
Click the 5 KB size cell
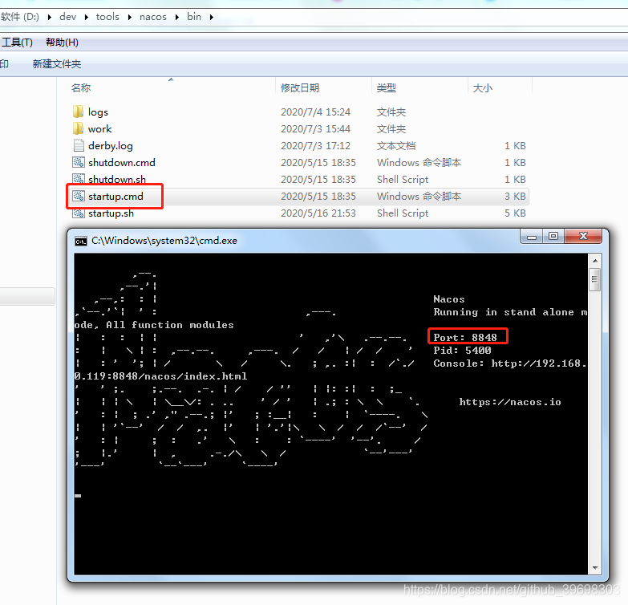pos(515,213)
